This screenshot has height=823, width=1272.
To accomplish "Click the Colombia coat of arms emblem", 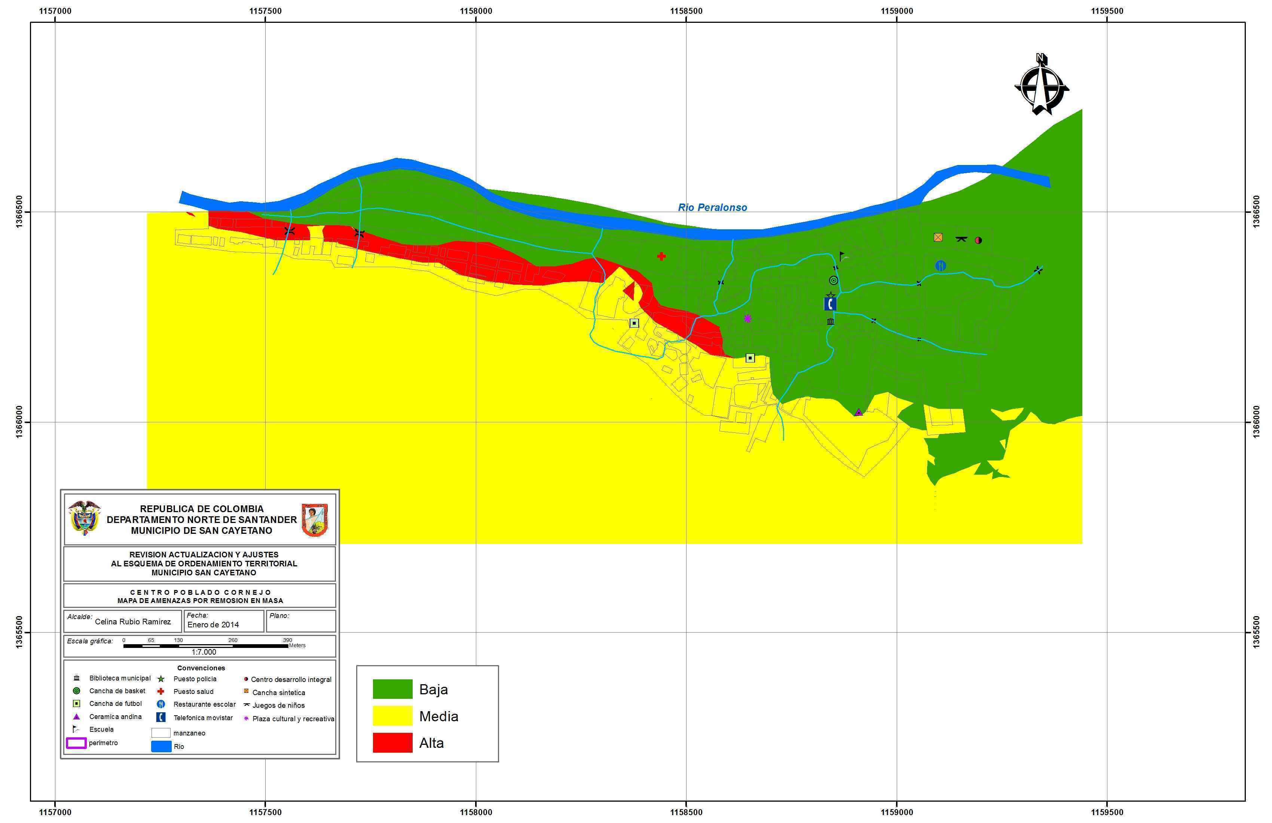I will pyautogui.click(x=85, y=518).
